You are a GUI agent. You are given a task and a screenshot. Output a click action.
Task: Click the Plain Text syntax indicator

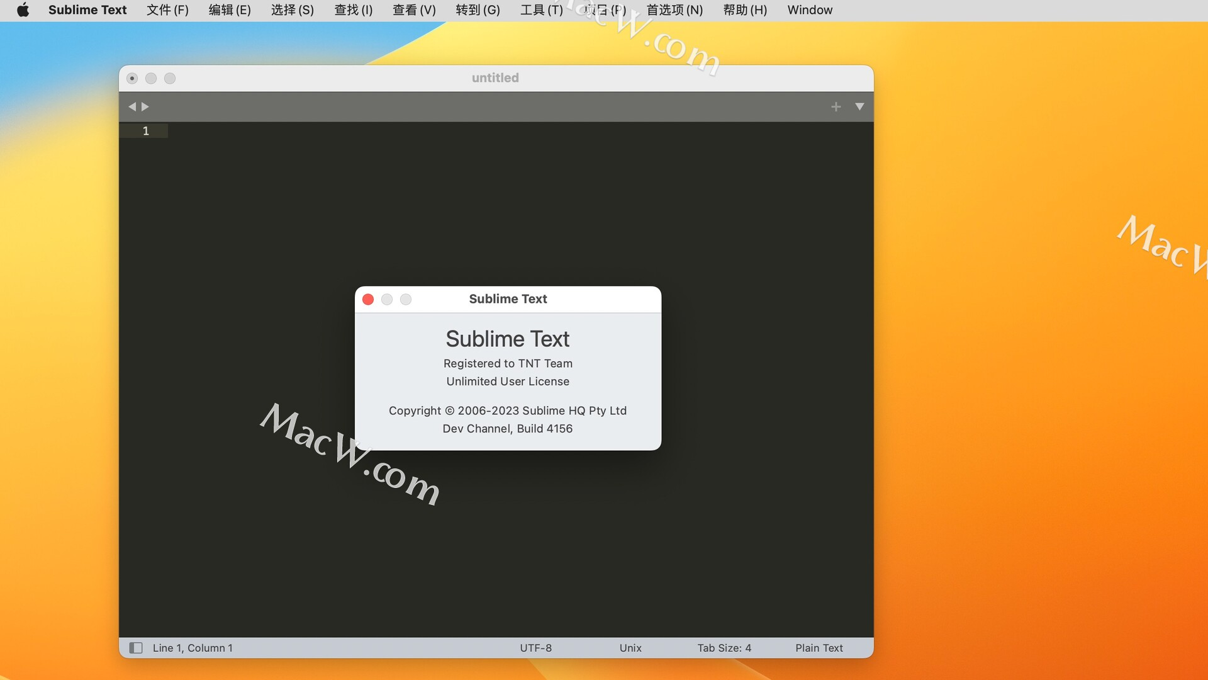coord(819,648)
